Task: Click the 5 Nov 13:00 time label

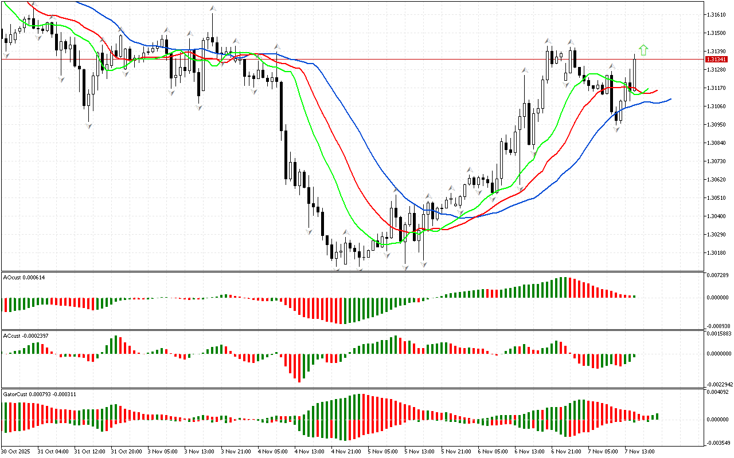Action: 419,451
